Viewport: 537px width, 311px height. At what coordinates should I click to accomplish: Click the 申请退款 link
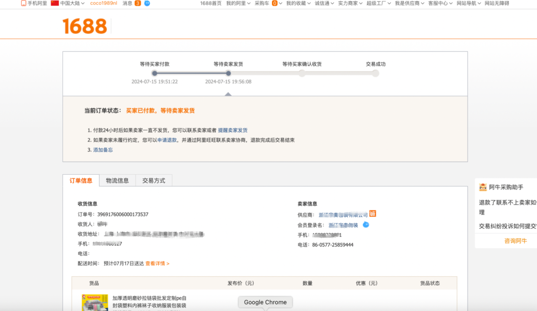pos(167,140)
